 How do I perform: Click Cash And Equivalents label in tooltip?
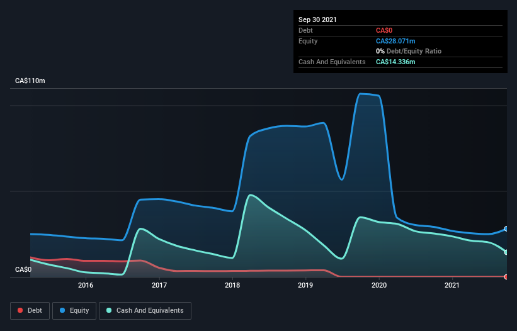pyautogui.click(x=332, y=62)
